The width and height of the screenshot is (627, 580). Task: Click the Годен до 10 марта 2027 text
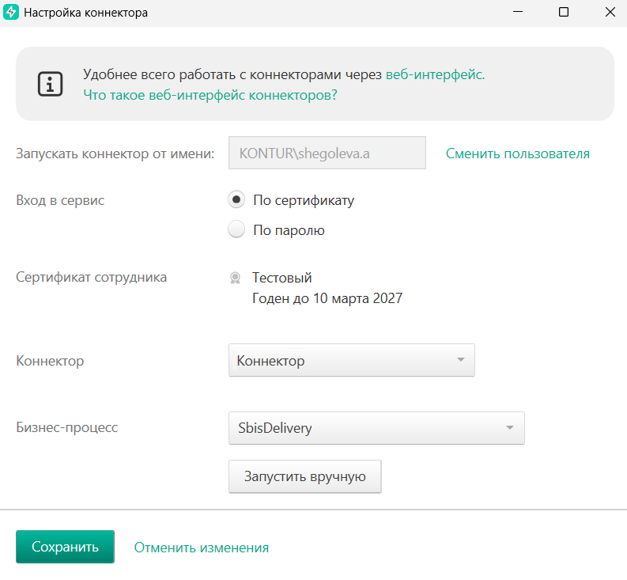(327, 298)
